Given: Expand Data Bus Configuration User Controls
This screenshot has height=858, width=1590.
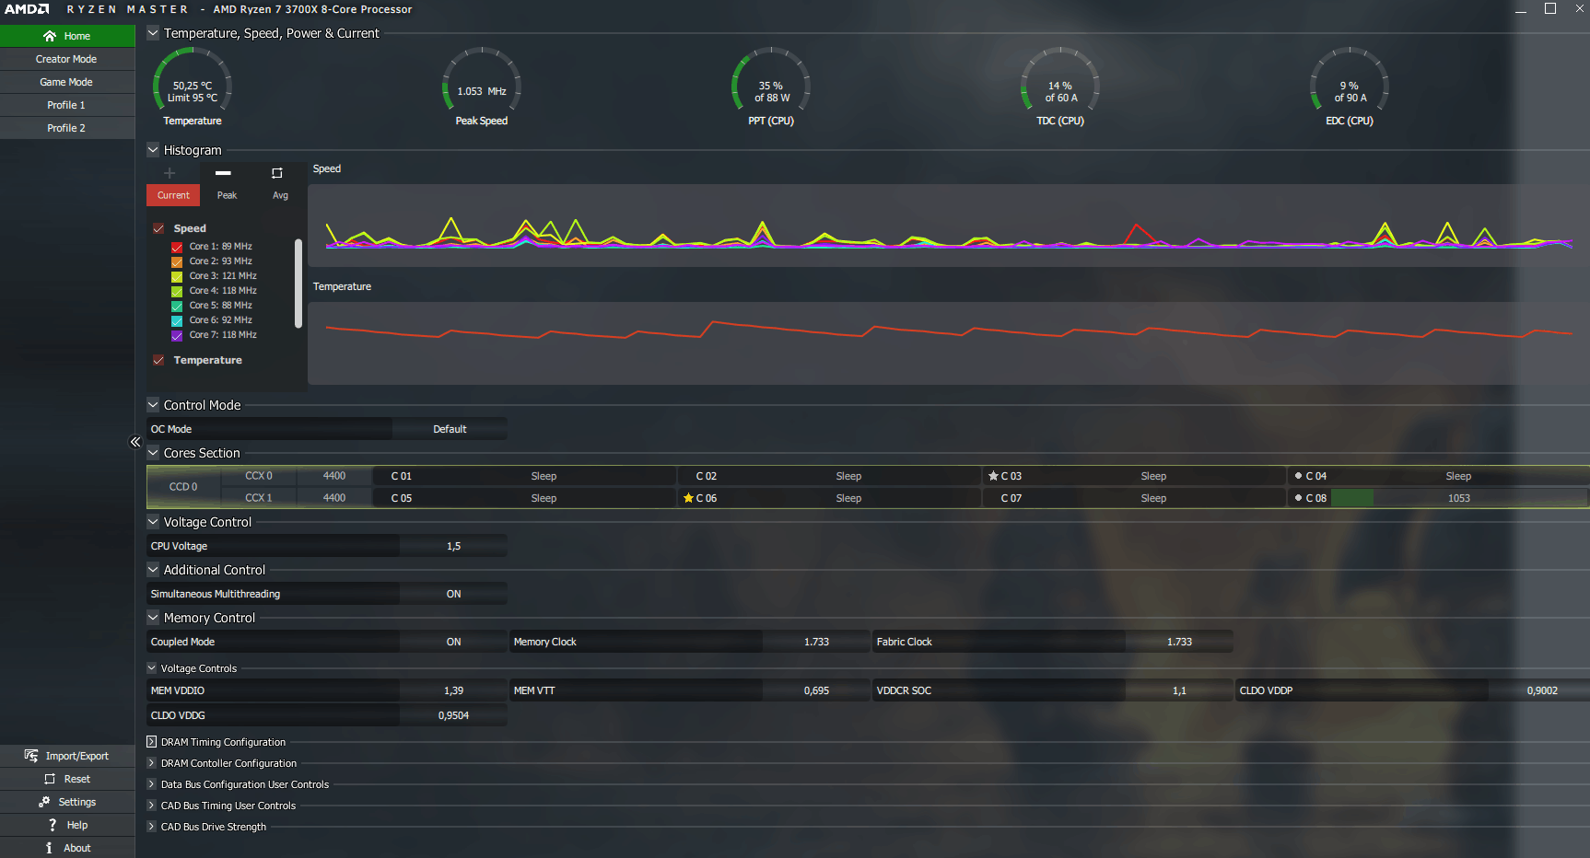Looking at the screenshot, I should [x=152, y=784].
